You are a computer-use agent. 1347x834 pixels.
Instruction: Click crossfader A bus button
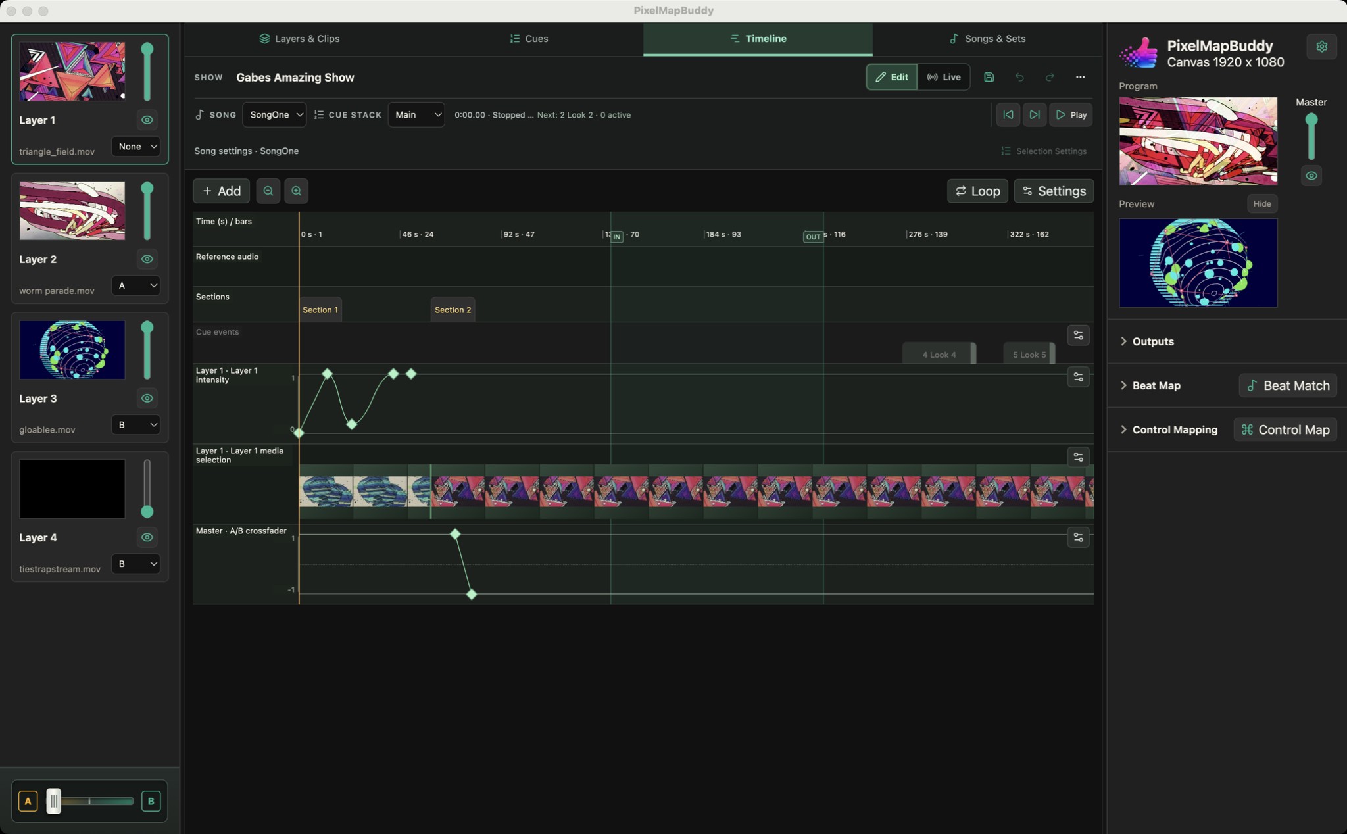tap(28, 801)
